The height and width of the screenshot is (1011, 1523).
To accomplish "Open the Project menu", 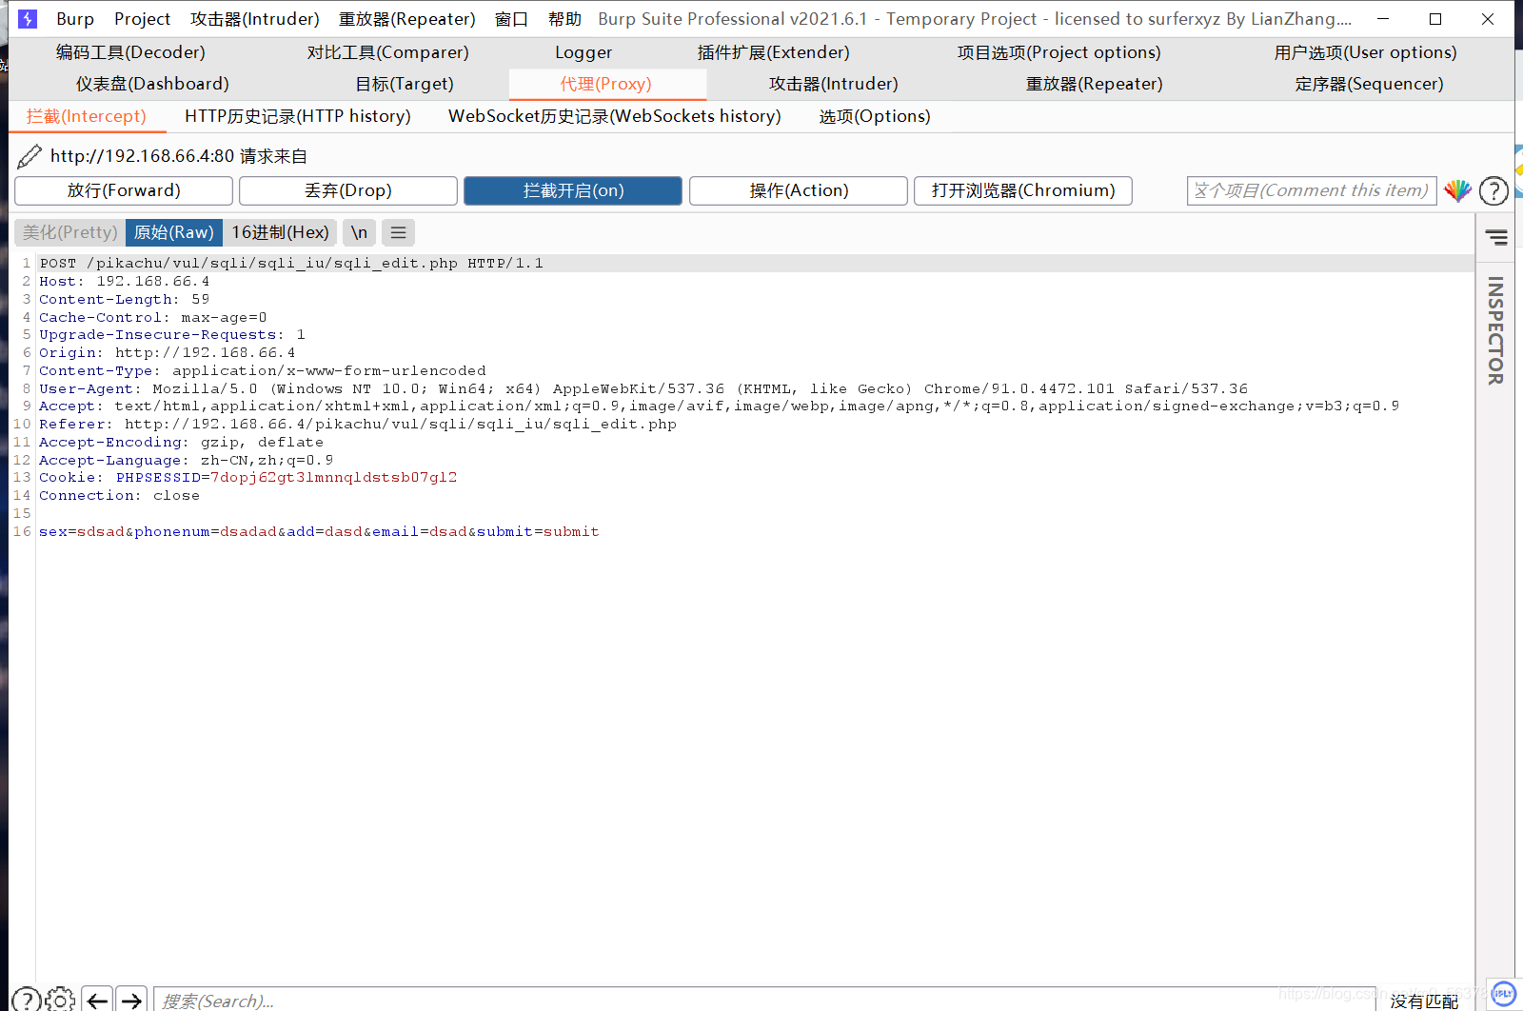I will pyautogui.click(x=142, y=19).
